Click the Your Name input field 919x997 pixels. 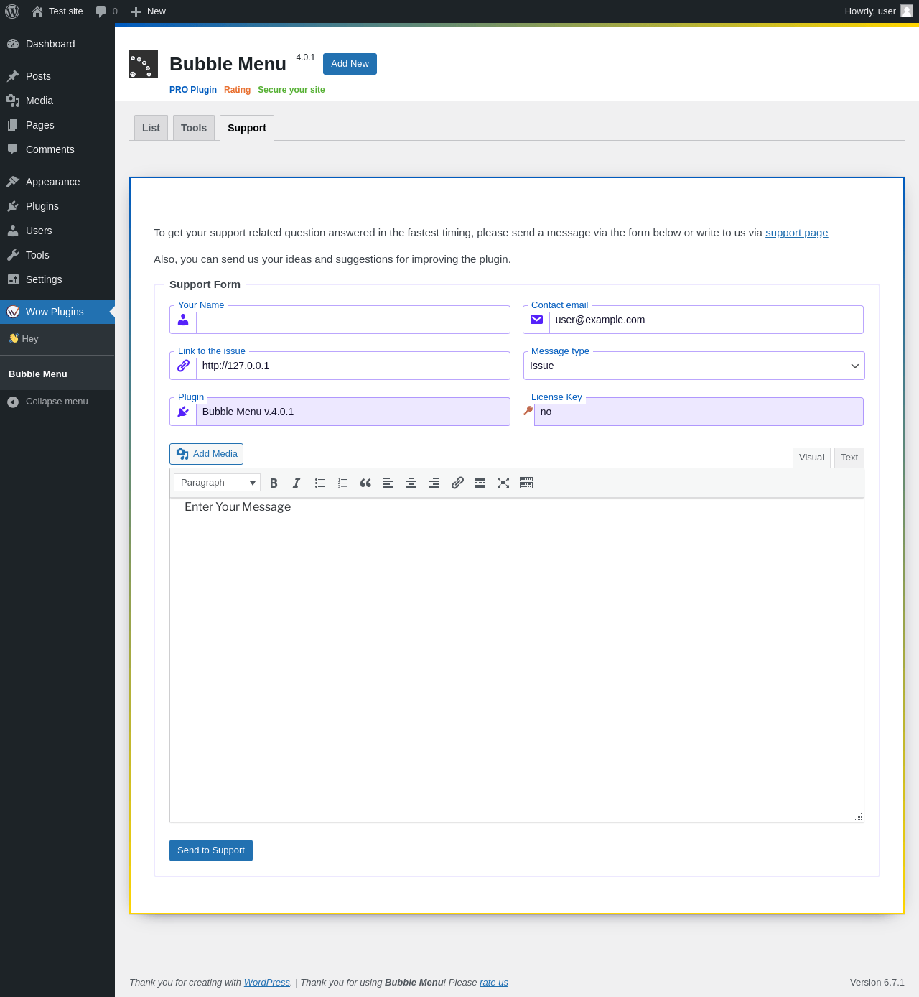(353, 320)
